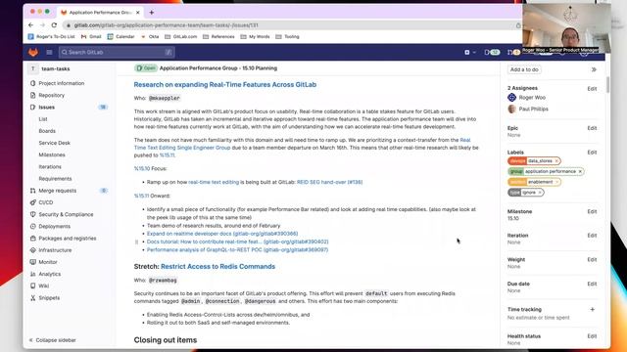
Task: Open the Tooling bookmarks folder
Action: [x=287, y=36]
